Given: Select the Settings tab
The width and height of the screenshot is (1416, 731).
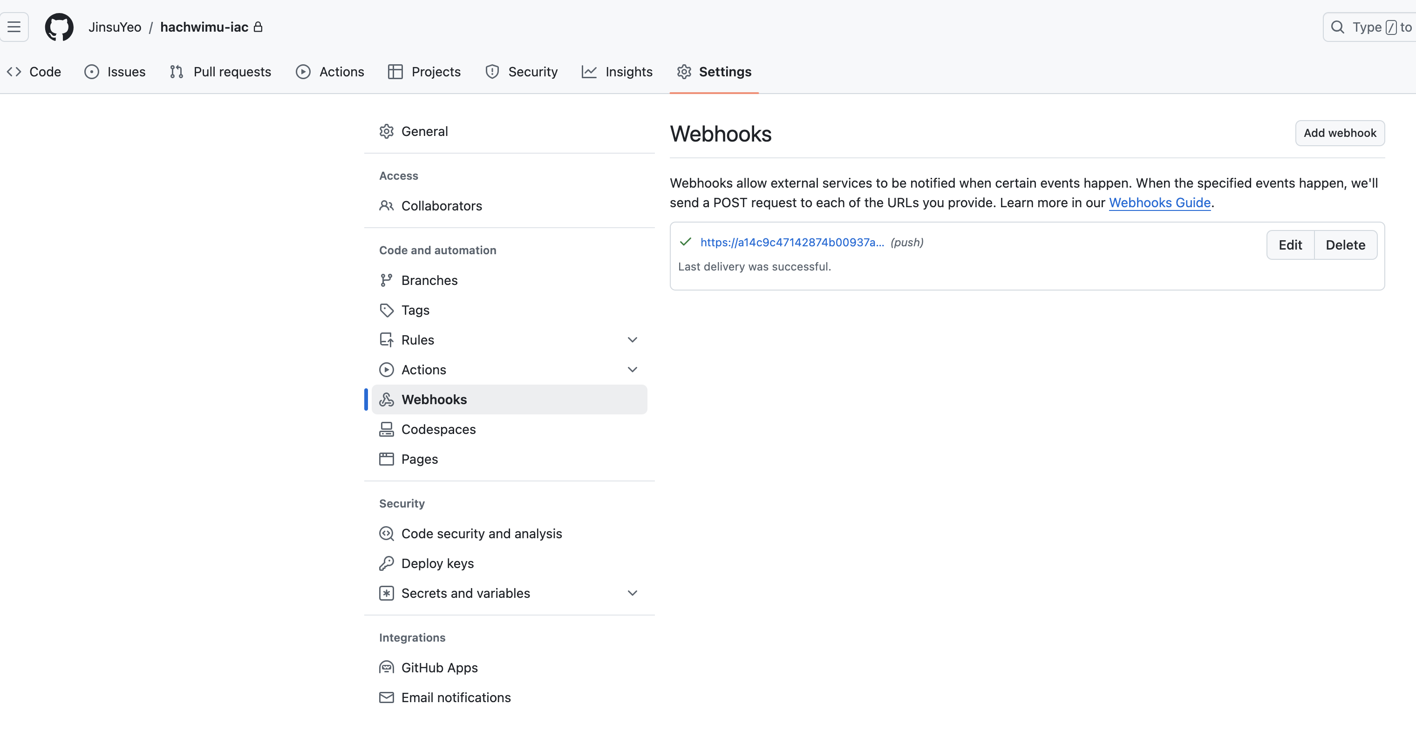Looking at the screenshot, I should coord(714,71).
